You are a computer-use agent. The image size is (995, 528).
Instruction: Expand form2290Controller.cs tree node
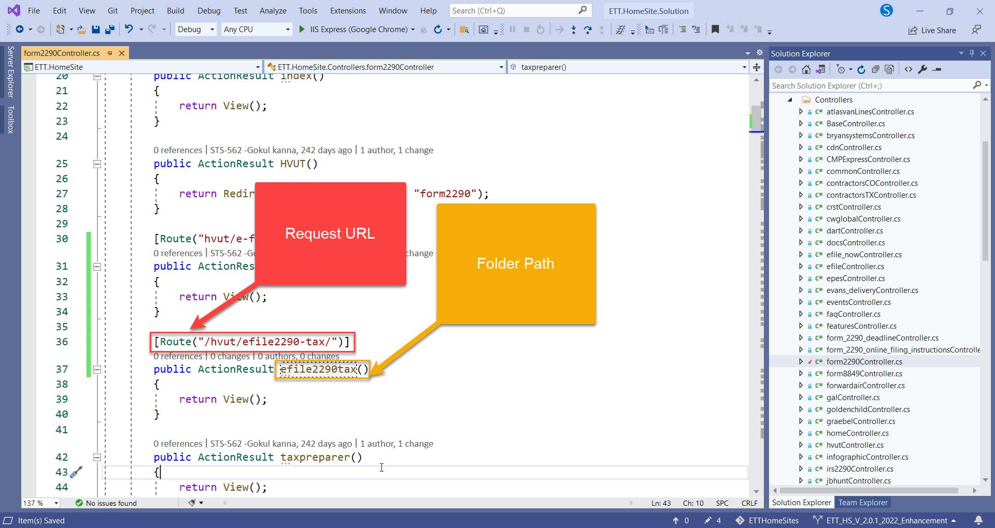[x=801, y=361]
